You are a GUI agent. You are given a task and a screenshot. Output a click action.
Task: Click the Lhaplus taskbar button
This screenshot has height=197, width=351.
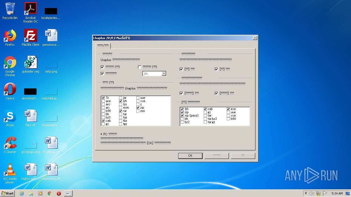click(x=68, y=193)
